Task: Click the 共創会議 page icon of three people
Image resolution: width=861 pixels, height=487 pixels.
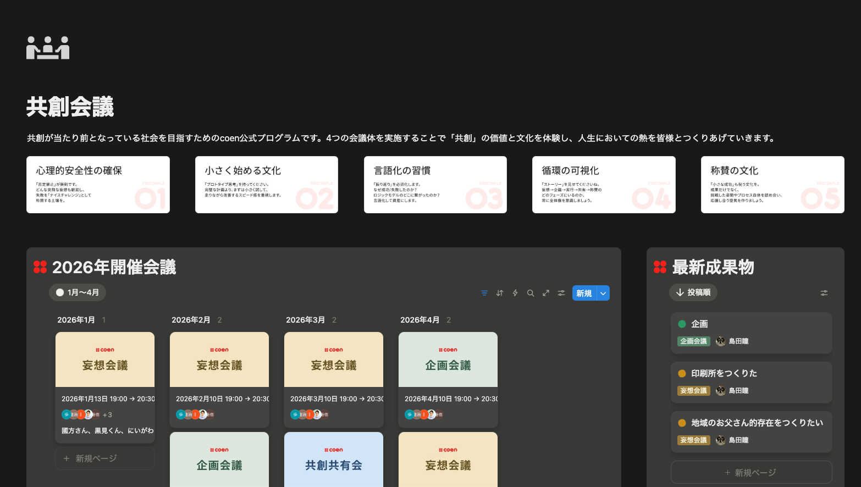Action: coord(48,48)
